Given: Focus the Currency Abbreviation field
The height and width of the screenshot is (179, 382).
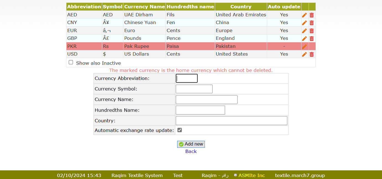Looking at the screenshot, I should click(187, 78).
